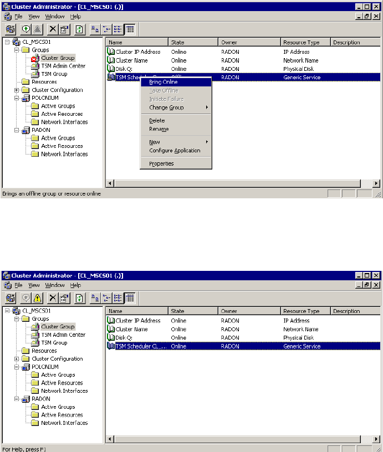383x452 pixels.
Task: Select Resources folder in upper window tree
Action: click(44, 82)
